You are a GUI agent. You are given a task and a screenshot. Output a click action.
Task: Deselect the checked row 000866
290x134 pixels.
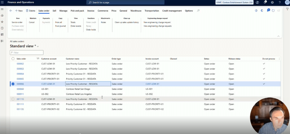point(13,84)
